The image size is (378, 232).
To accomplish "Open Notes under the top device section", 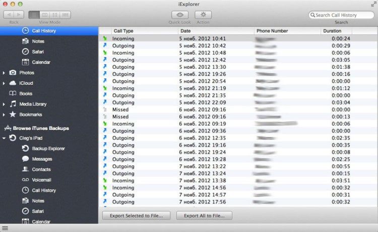I will point(38,41).
